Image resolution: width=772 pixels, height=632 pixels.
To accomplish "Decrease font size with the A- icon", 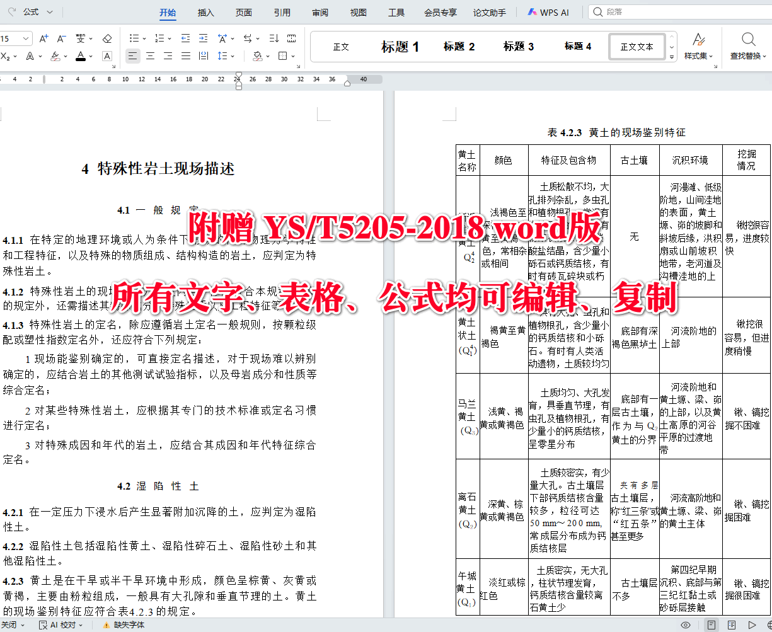I will click(x=62, y=38).
